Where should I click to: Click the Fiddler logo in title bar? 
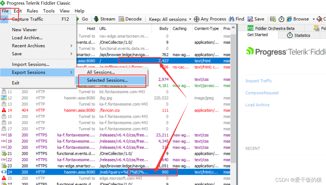pyautogui.click(x=3, y=3)
